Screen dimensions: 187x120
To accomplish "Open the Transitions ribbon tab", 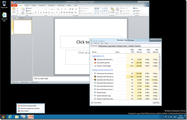I will pos(42,6).
